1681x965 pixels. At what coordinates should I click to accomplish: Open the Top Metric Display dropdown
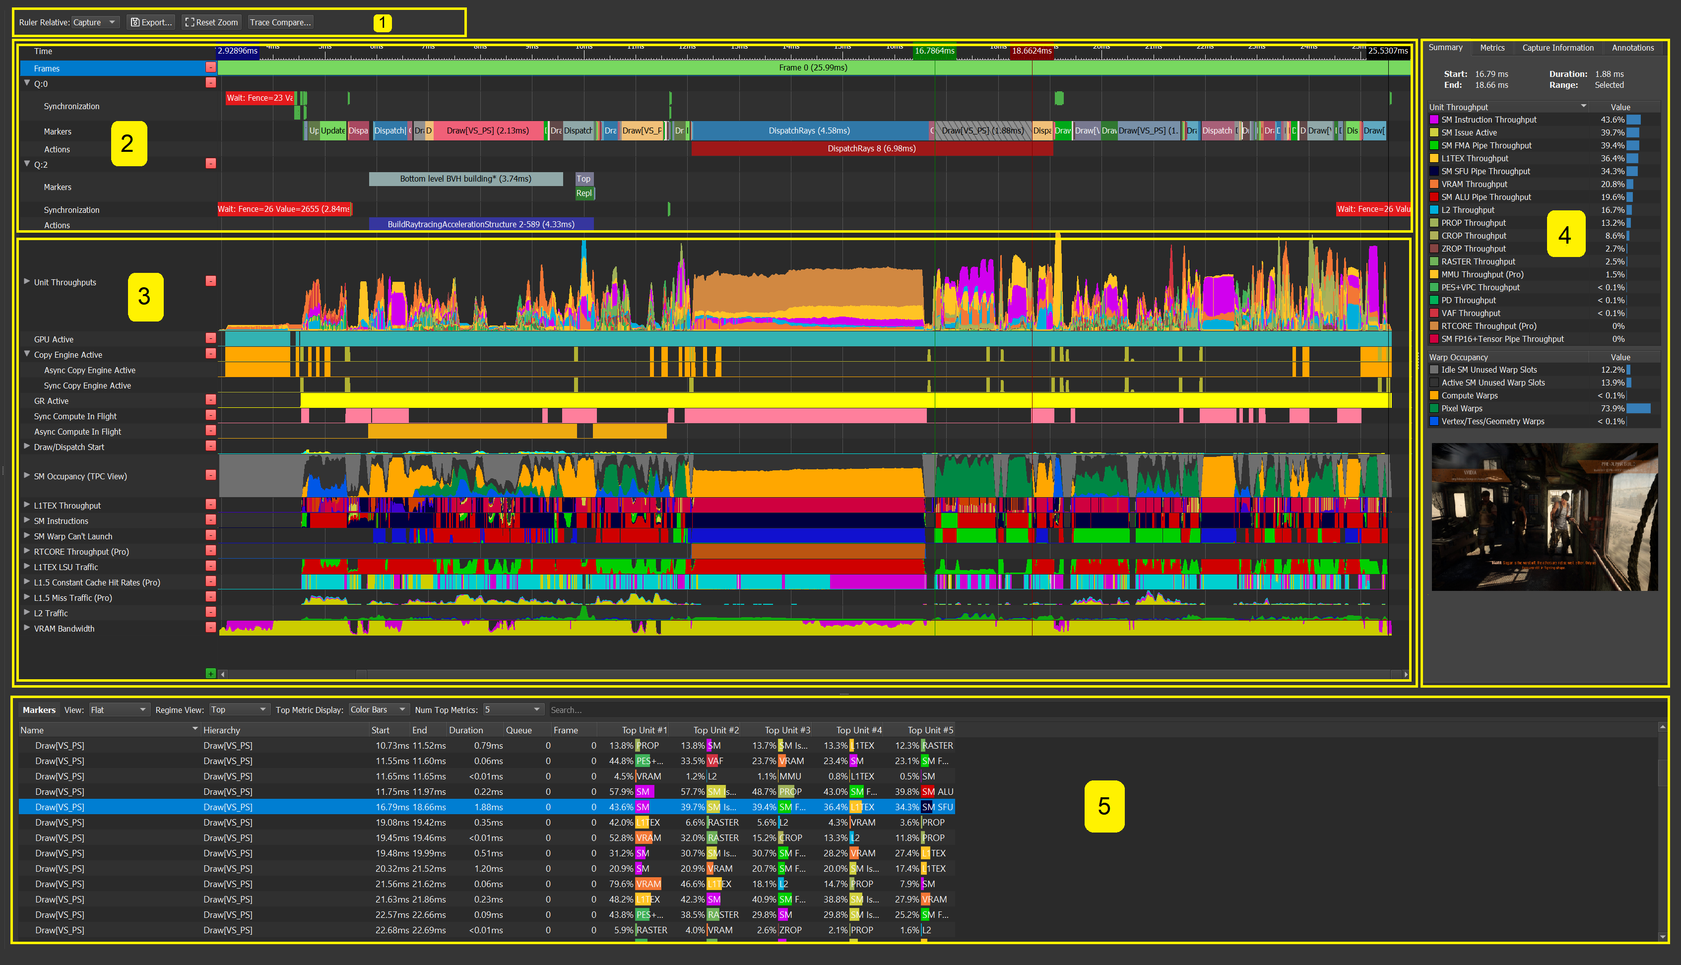pos(379,709)
